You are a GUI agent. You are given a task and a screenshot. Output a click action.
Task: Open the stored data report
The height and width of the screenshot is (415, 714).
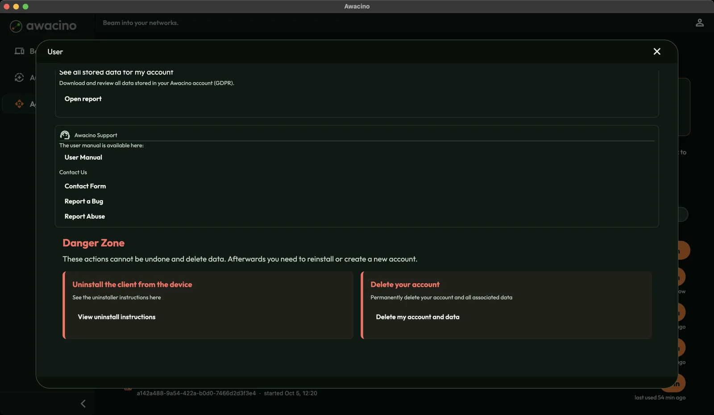coord(83,99)
